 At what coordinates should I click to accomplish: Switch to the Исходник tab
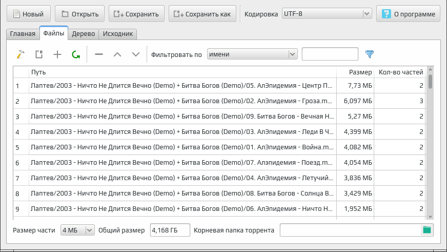[118, 34]
